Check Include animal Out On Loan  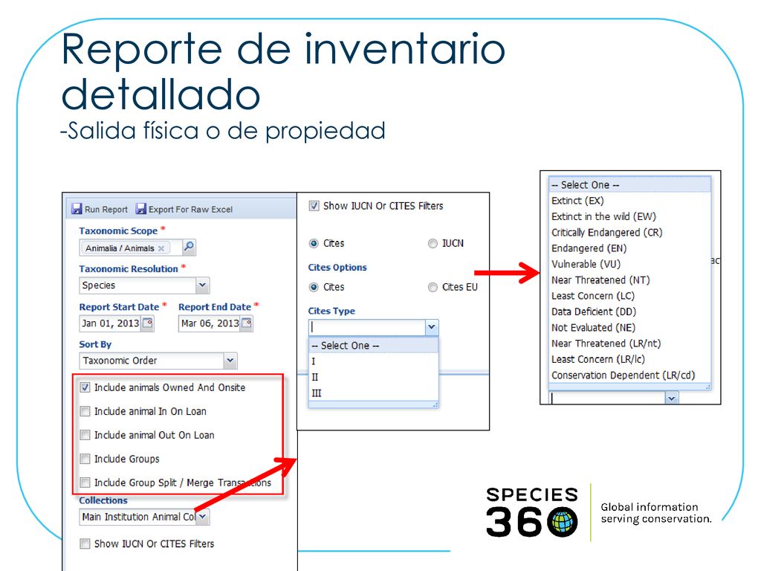pyautogui.click(x=85, y=435)
